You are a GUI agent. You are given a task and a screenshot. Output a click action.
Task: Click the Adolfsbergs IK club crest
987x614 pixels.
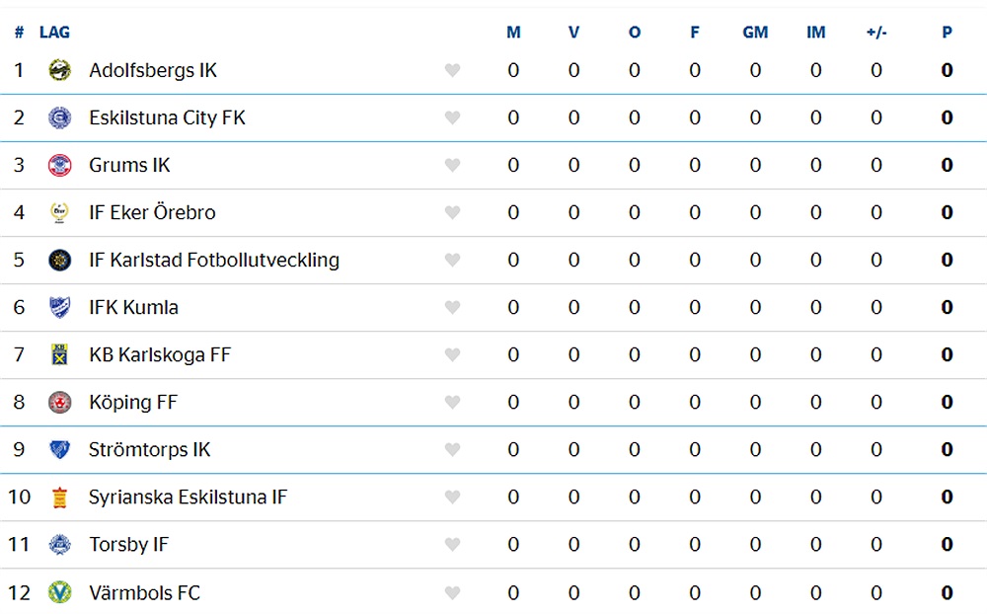coord(60,70)
